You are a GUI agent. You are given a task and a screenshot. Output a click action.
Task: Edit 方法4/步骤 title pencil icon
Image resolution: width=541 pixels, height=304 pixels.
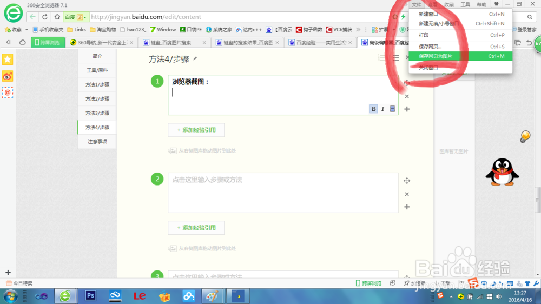click(195, 58)
